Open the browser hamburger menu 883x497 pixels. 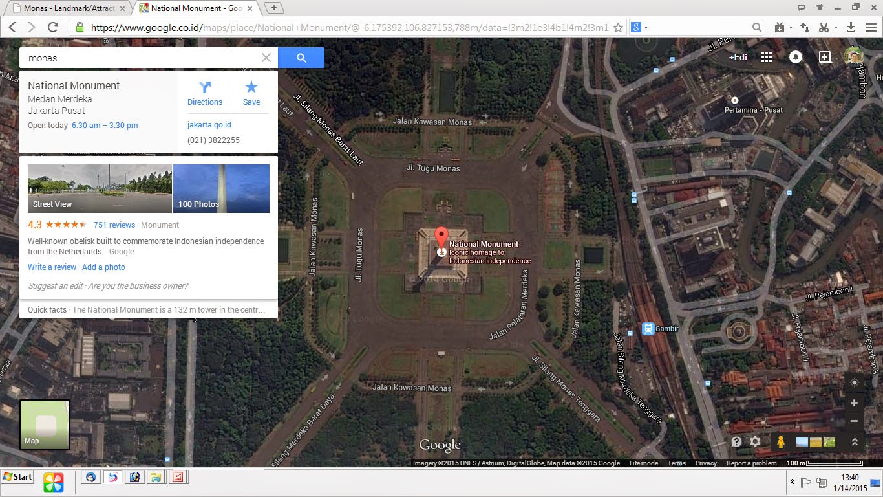click(870, 27)
